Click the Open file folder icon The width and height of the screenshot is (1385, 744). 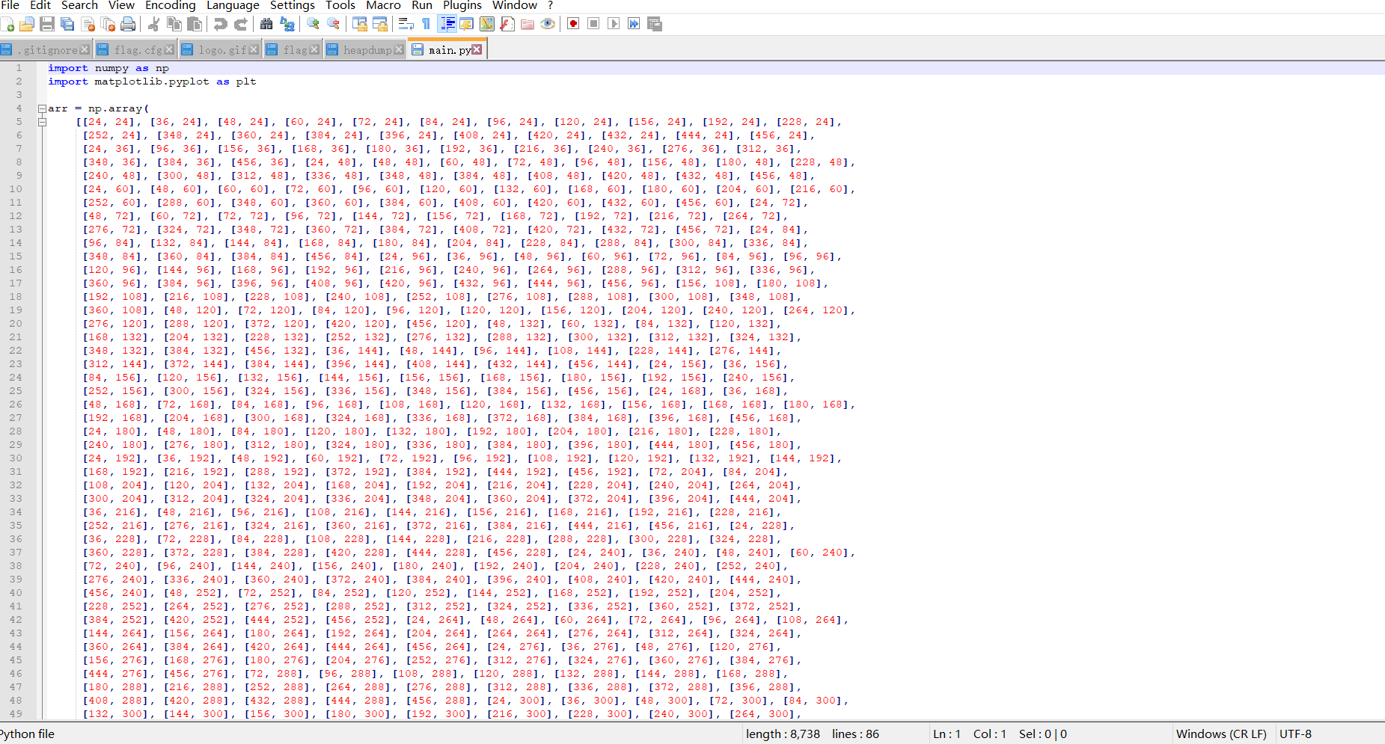[x=27, y=25]
